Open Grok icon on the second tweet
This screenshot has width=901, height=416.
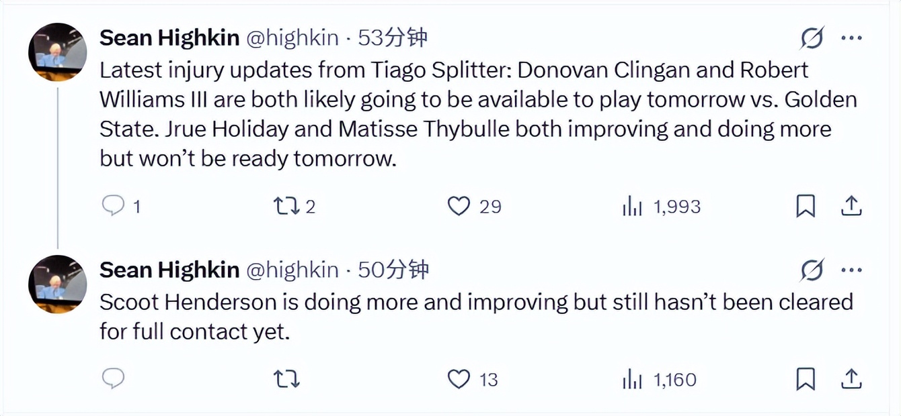[x=812, y=270]
